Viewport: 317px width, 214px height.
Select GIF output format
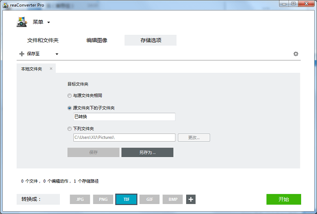tap(149, 200)
